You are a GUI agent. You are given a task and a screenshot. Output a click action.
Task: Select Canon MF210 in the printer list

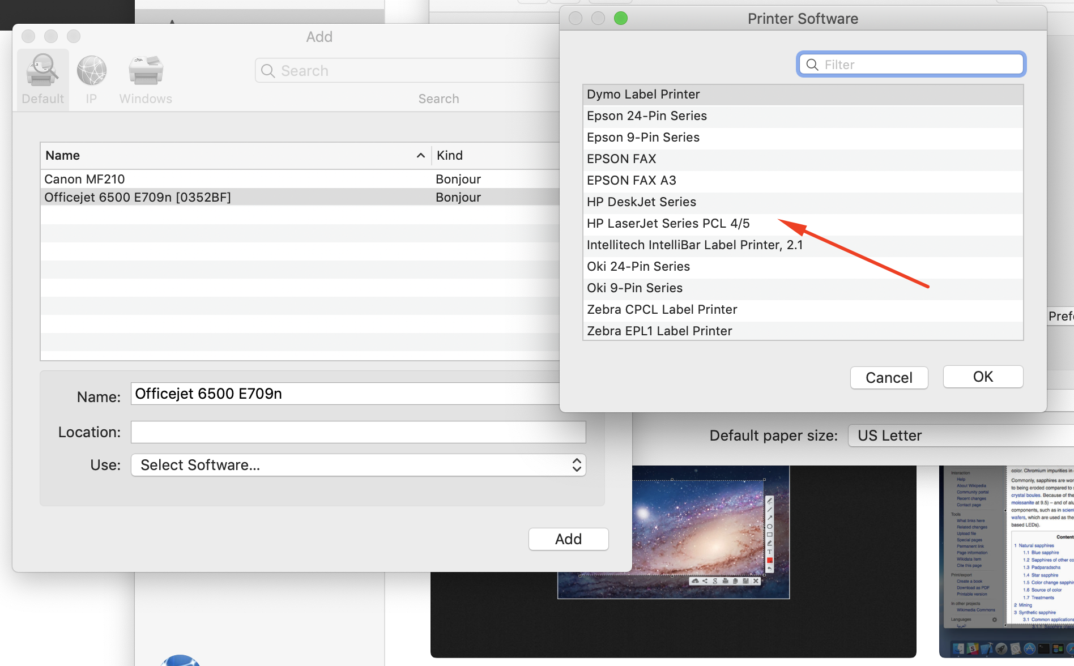tap(300, 179)
